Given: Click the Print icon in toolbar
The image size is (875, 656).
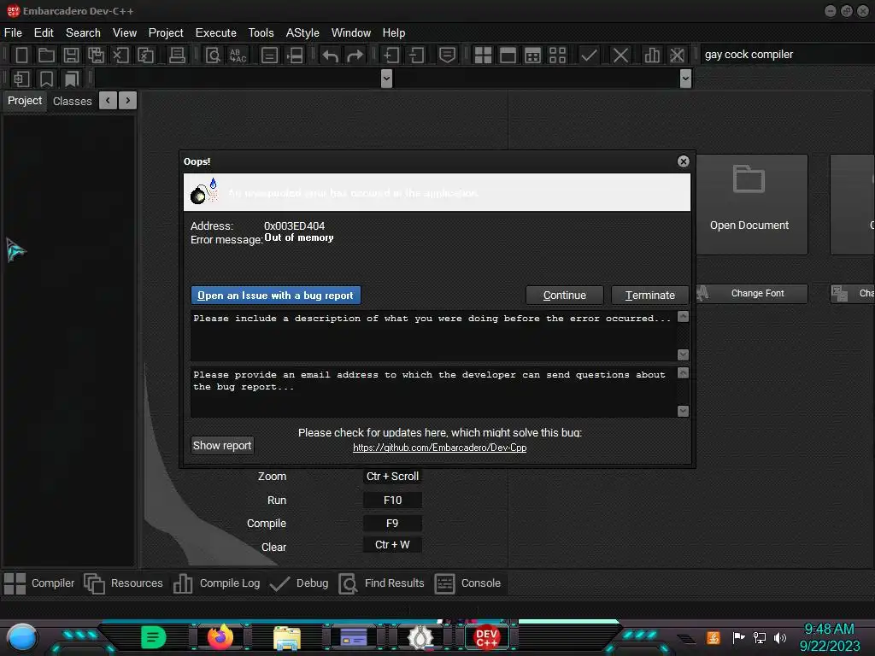Looking at the screenshot, I should coord(177,56).
